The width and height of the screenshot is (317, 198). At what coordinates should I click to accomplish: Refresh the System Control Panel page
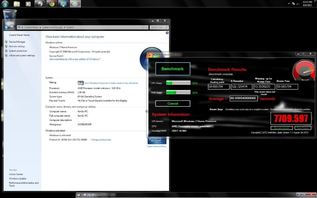point(146,28)
